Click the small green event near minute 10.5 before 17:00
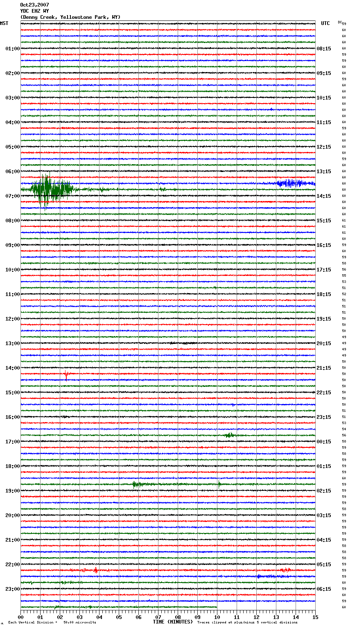348x628 pixels. 230,435
